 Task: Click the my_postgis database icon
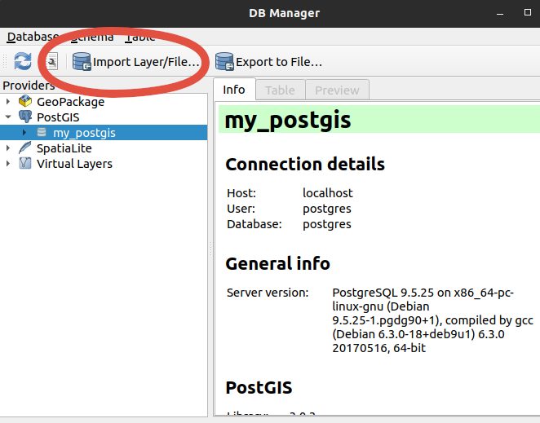tap(41, 133)
